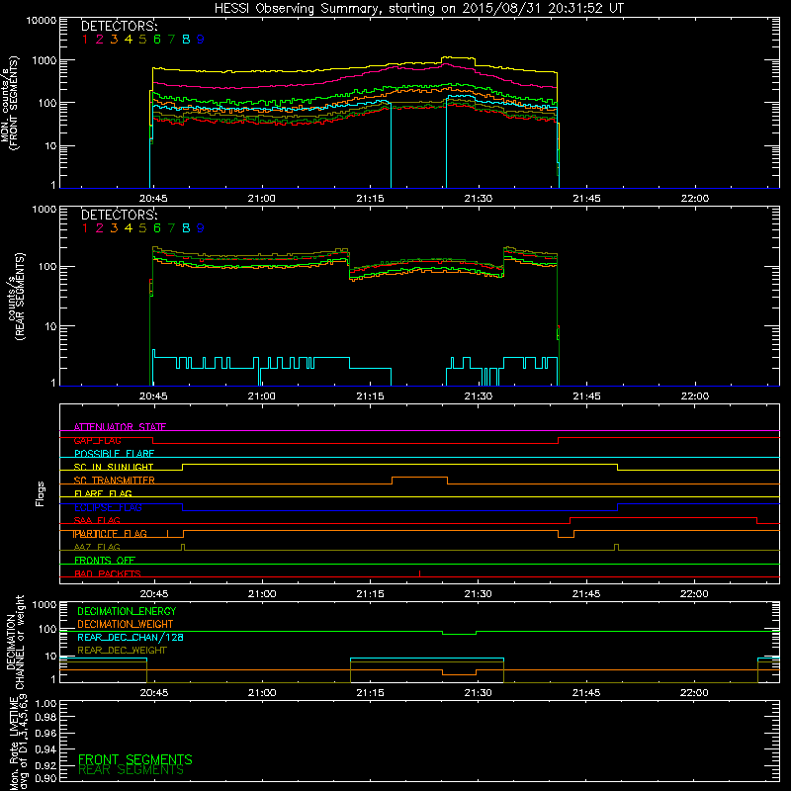The height and width of the screenshot is (791, 791).
Task: Select orange detector 3 in the rear segments legend
Action: tap(114, 228)
